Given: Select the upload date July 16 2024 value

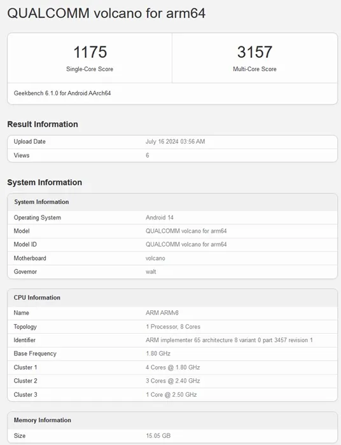Looking at the screenshot, I should (x=175, y=142).
